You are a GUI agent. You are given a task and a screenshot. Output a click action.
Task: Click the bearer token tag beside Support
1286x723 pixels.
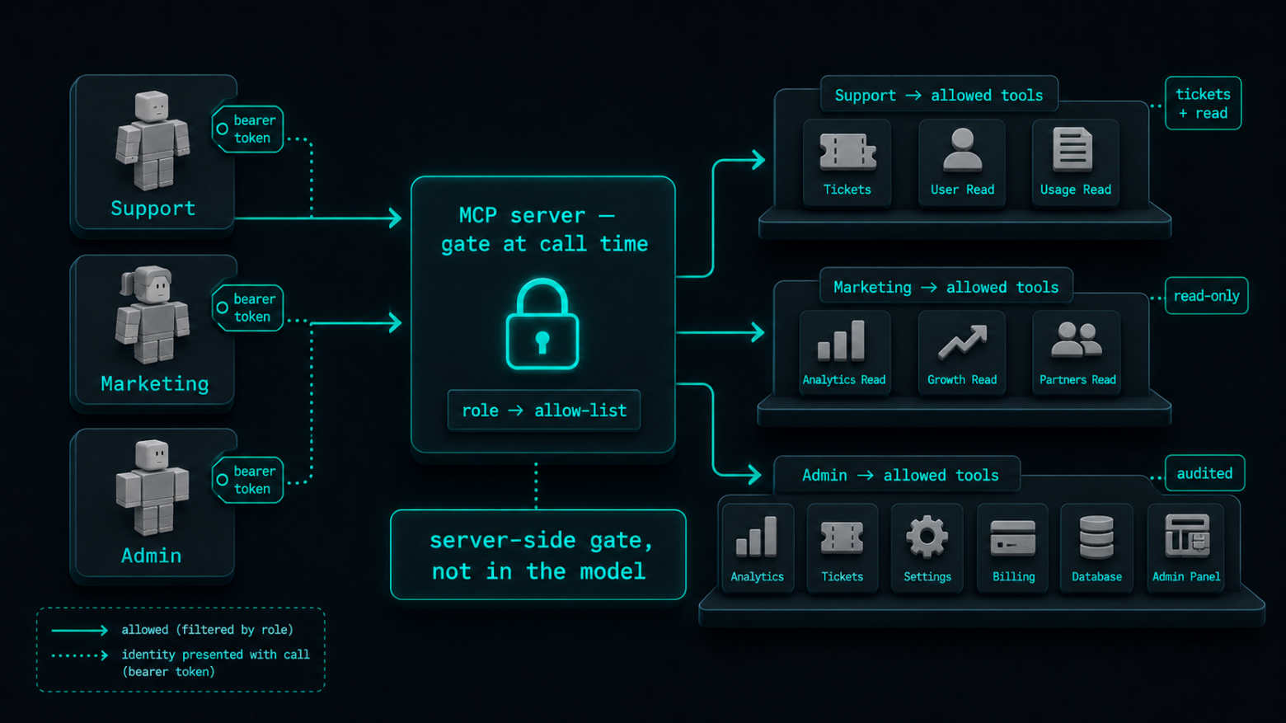point(248,129)
